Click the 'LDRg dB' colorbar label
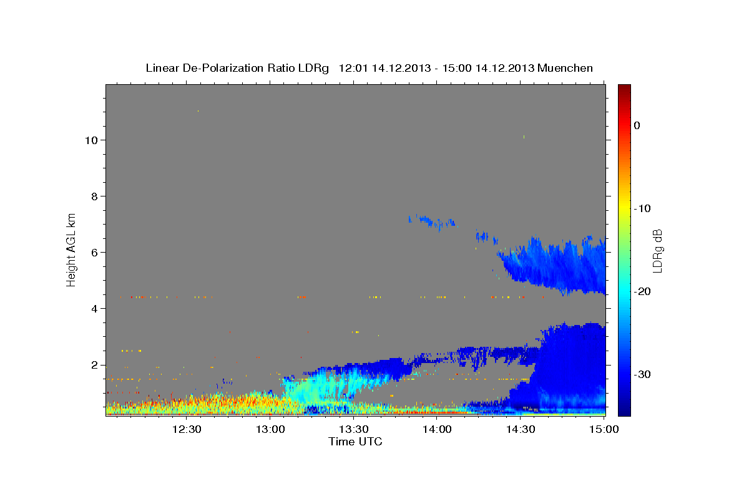Image resolution: width=749 pixels, height=499 pixels. point(657,250)
